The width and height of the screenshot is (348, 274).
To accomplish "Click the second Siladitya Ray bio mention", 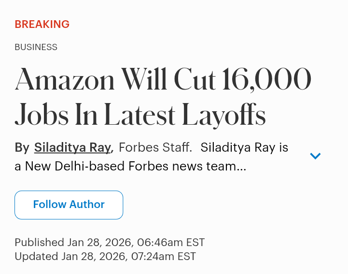I will [238, 147].
